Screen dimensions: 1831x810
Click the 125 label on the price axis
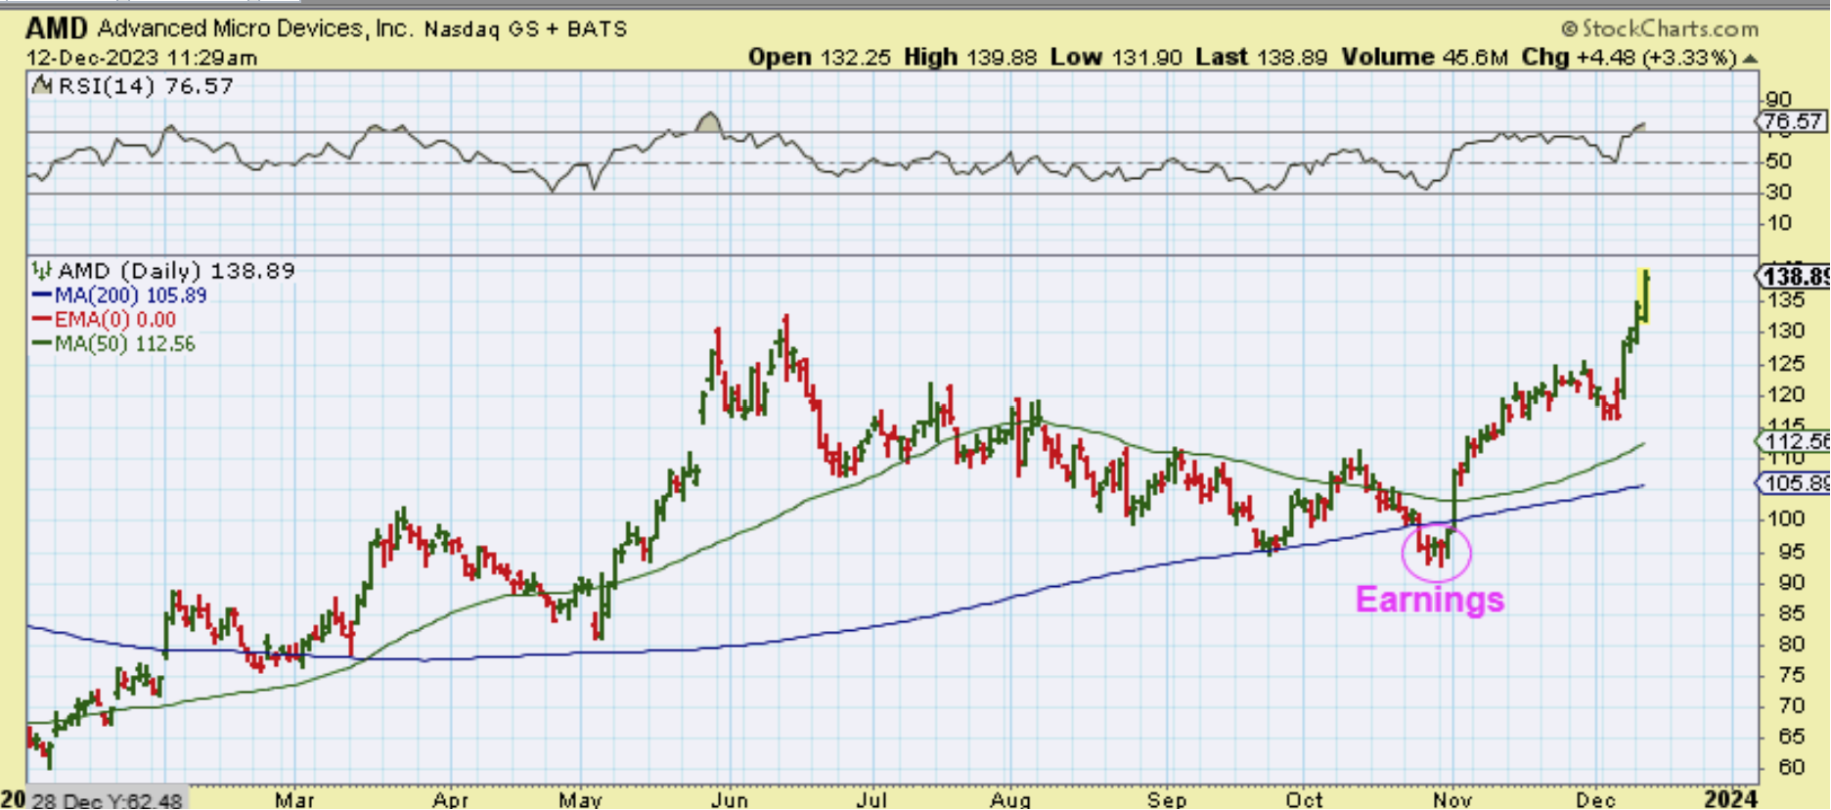click(x=1785, y=364)
